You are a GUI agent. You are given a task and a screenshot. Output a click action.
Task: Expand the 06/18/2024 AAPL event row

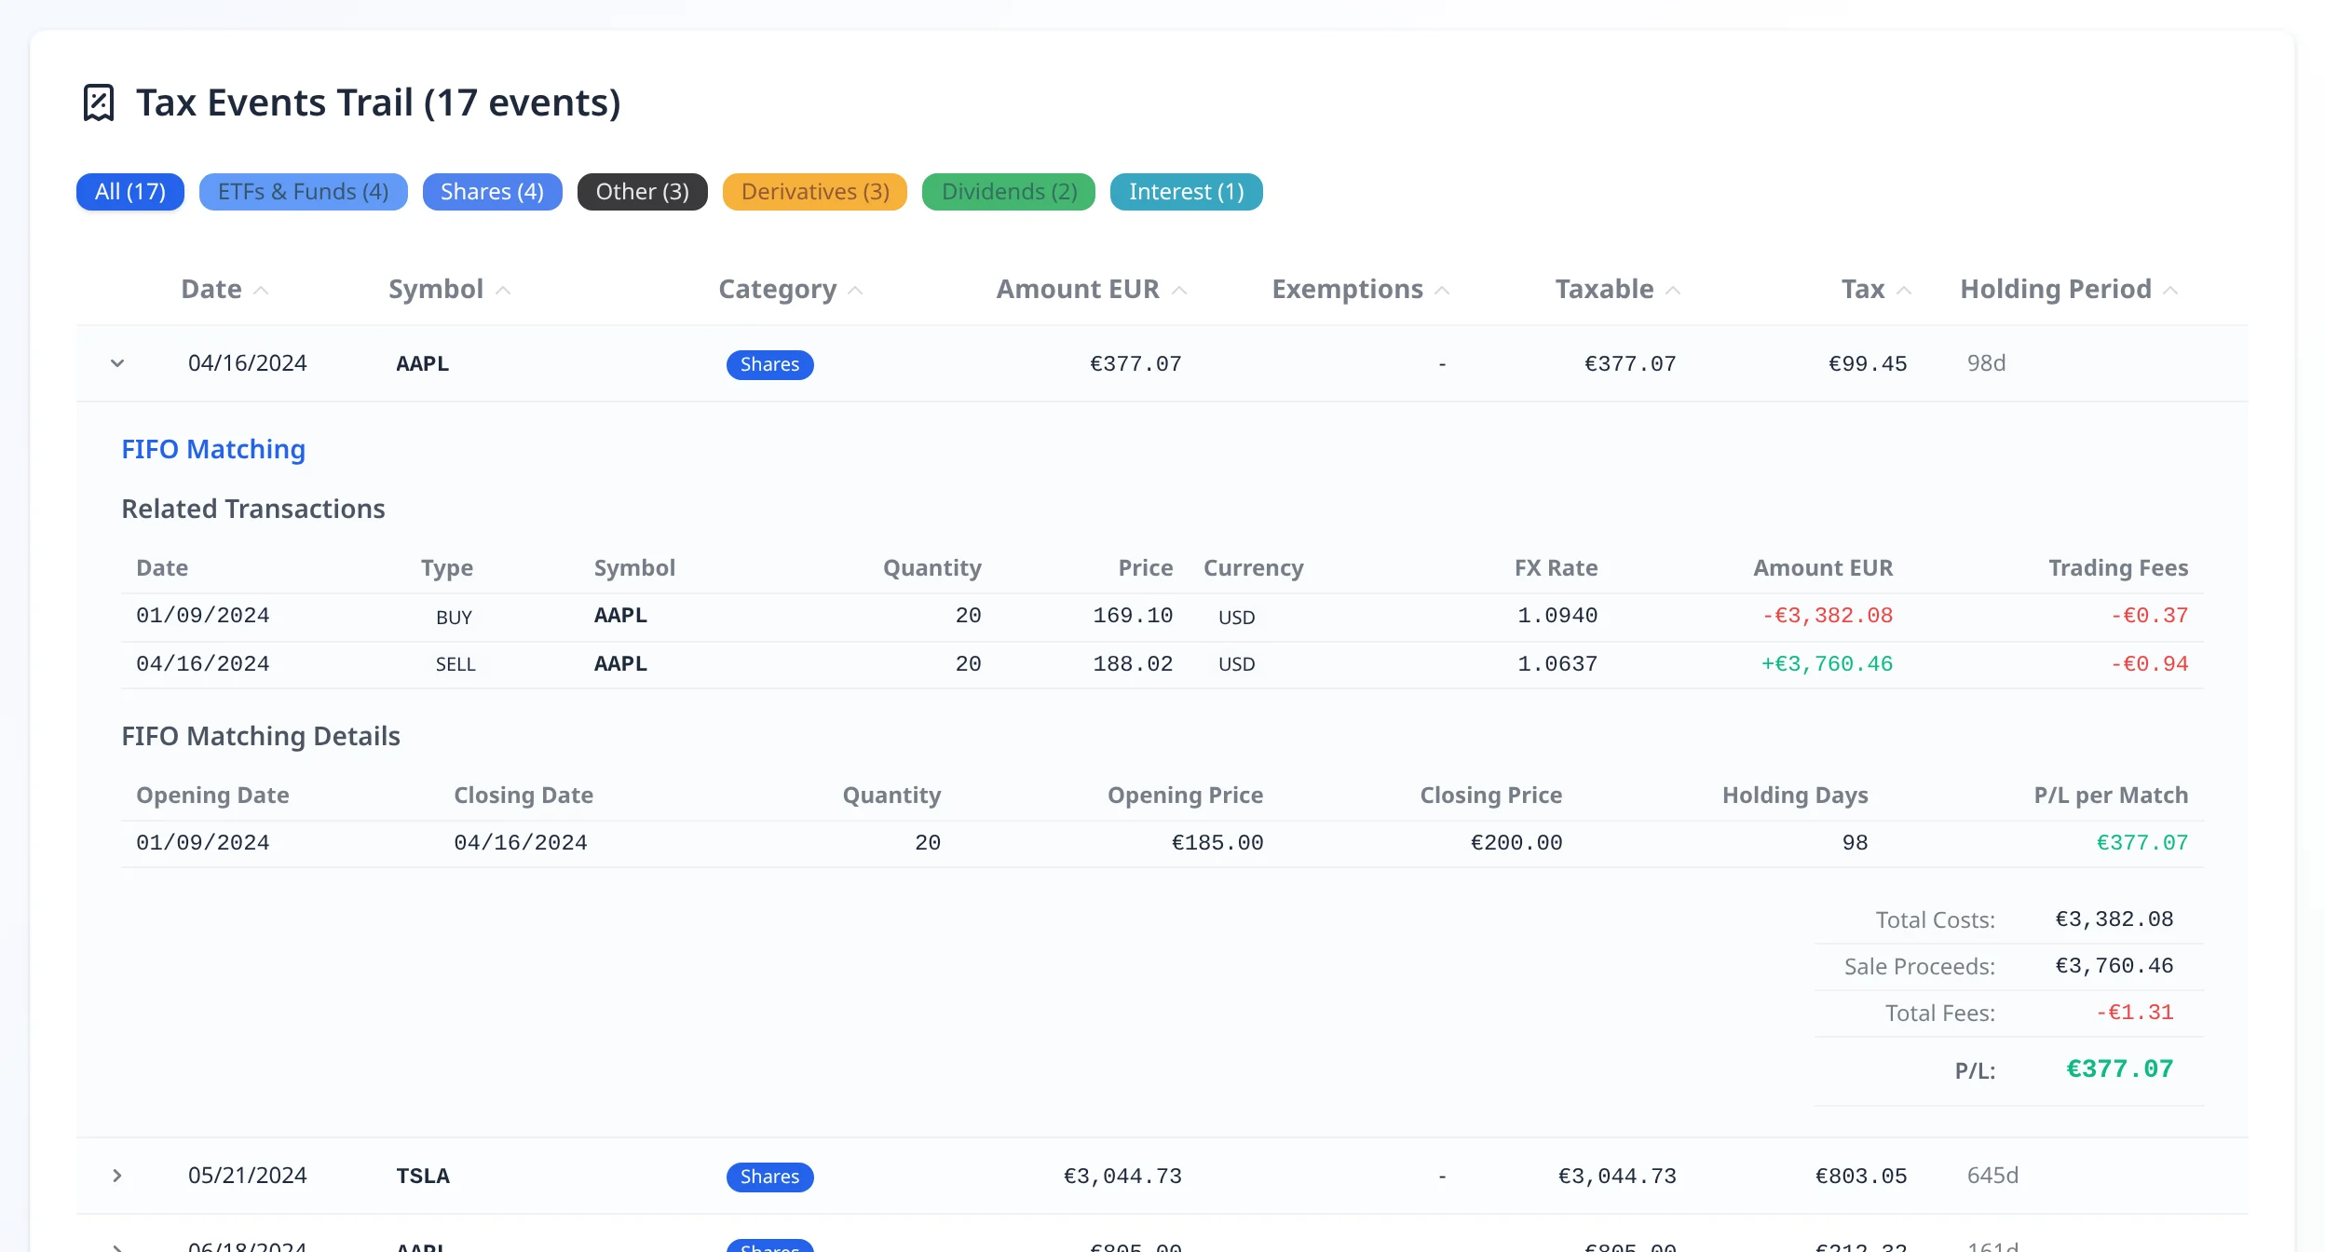coord(117,1246)
